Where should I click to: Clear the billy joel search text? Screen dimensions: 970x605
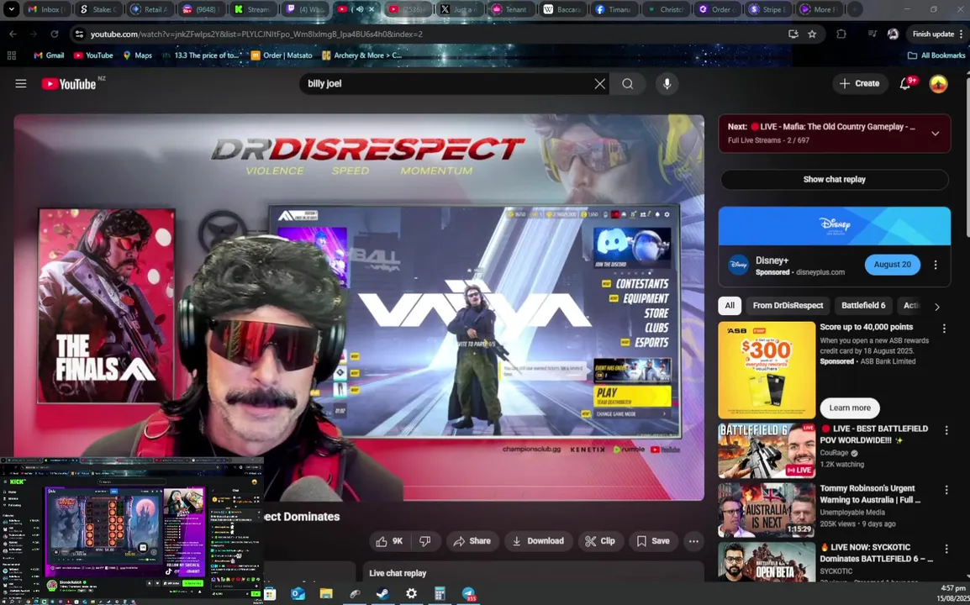point(599,83)
